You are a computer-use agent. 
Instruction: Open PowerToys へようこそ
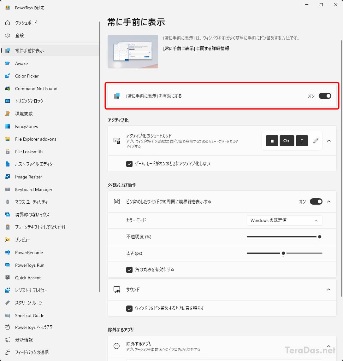point(50,327)
